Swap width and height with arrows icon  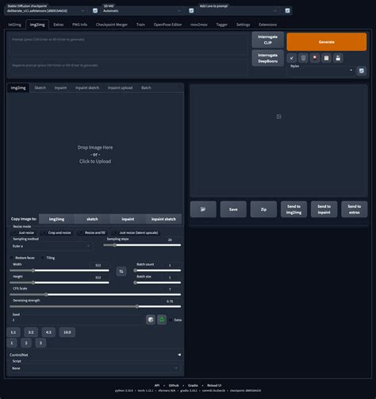tap(121, 271)
